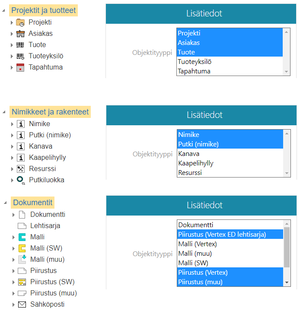Click the Tapahtuma calendar icon
Viewport: 300px width, 311px height.
(20, 67)
